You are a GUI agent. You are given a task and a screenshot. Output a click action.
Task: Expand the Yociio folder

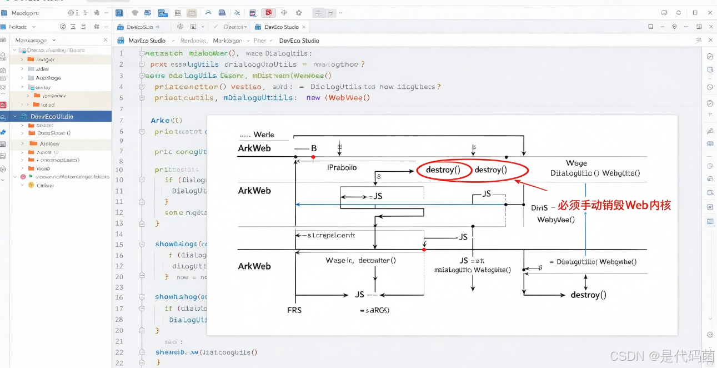(x=22, y=168)
